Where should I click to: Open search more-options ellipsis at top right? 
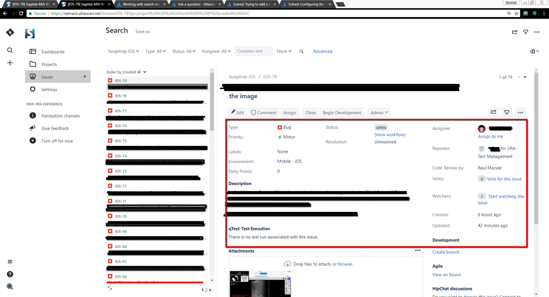pos(537,32)
